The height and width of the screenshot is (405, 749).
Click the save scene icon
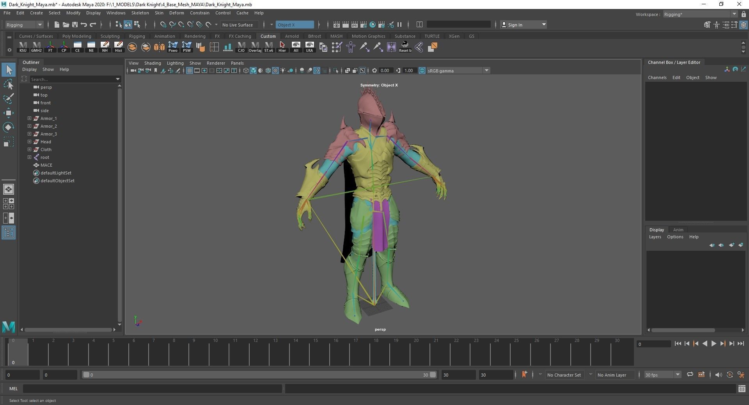tap(75, 25)
